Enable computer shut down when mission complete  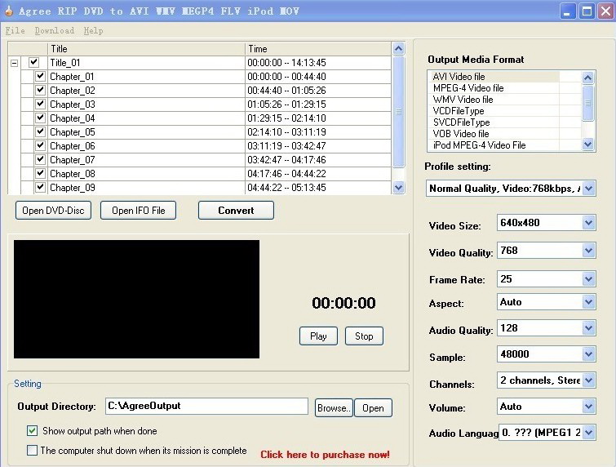coord(33,450)
